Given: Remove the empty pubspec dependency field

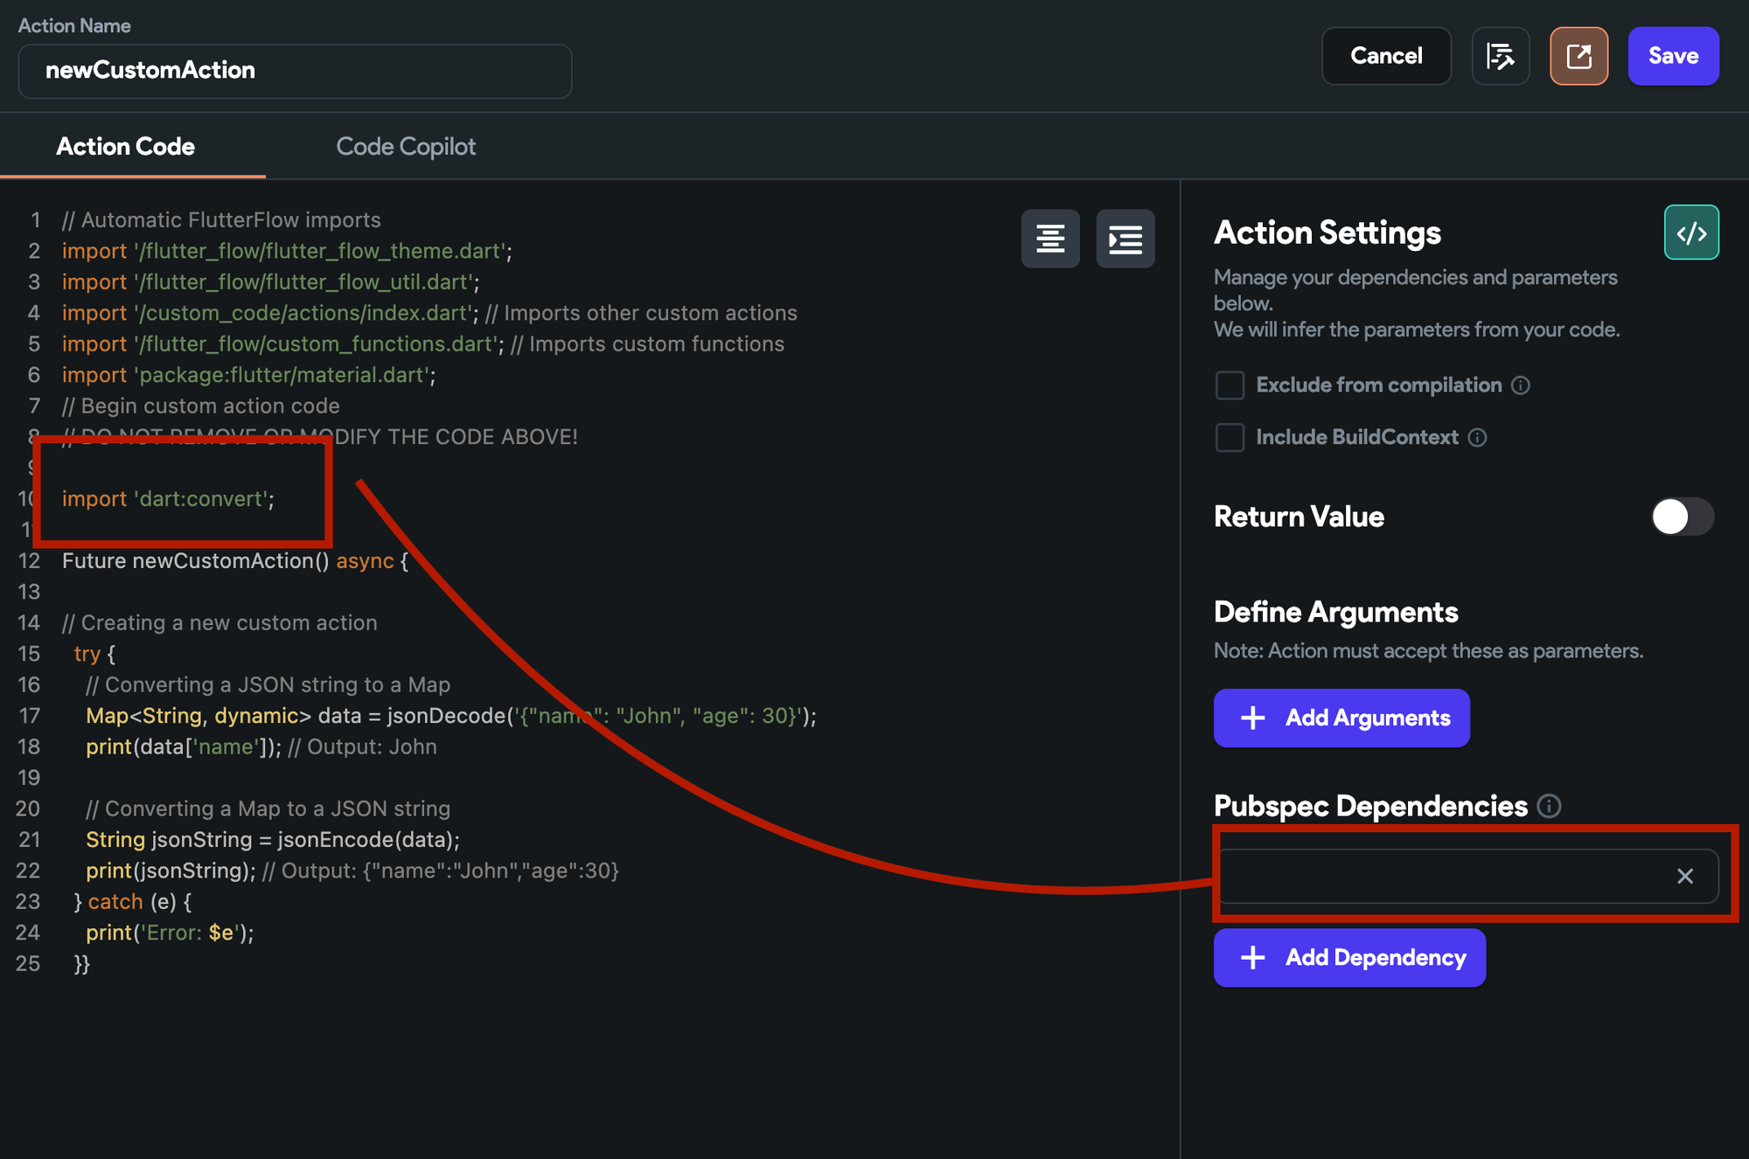Looking at the screenshot, I should 1685,876.
